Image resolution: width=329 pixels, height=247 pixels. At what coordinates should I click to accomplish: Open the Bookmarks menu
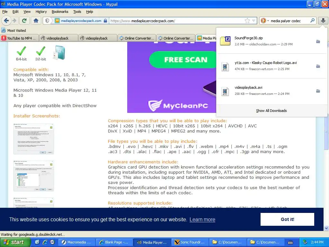pyautogui.click(x=60, y=12)
